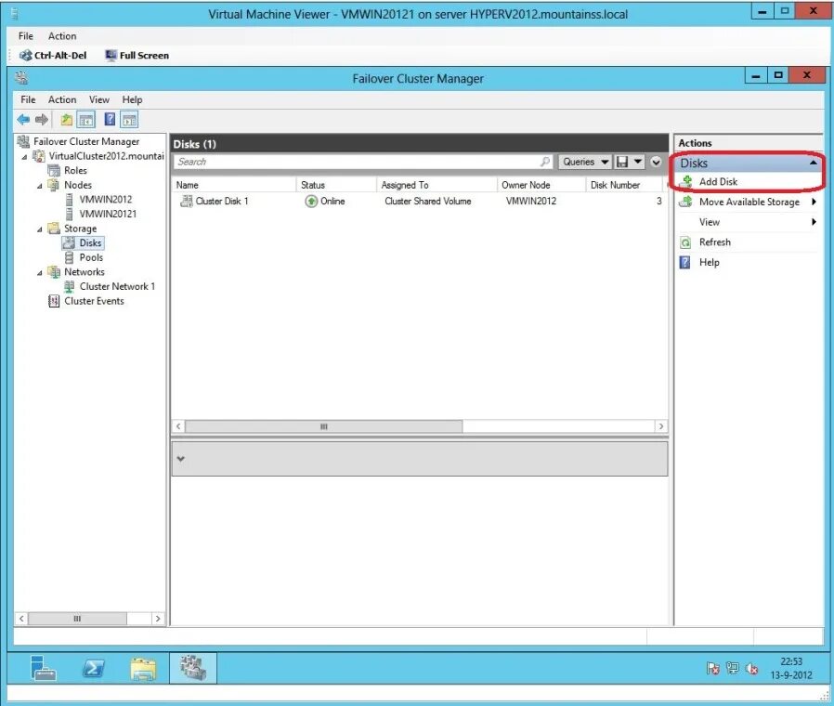Image resolution: width=834 pixels, height=706 pixels.
Task: Expand the details pane chevron
Action: point(181,459)
